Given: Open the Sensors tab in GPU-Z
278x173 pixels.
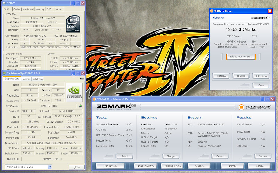Looking at the screenshot, I should 26,79.
